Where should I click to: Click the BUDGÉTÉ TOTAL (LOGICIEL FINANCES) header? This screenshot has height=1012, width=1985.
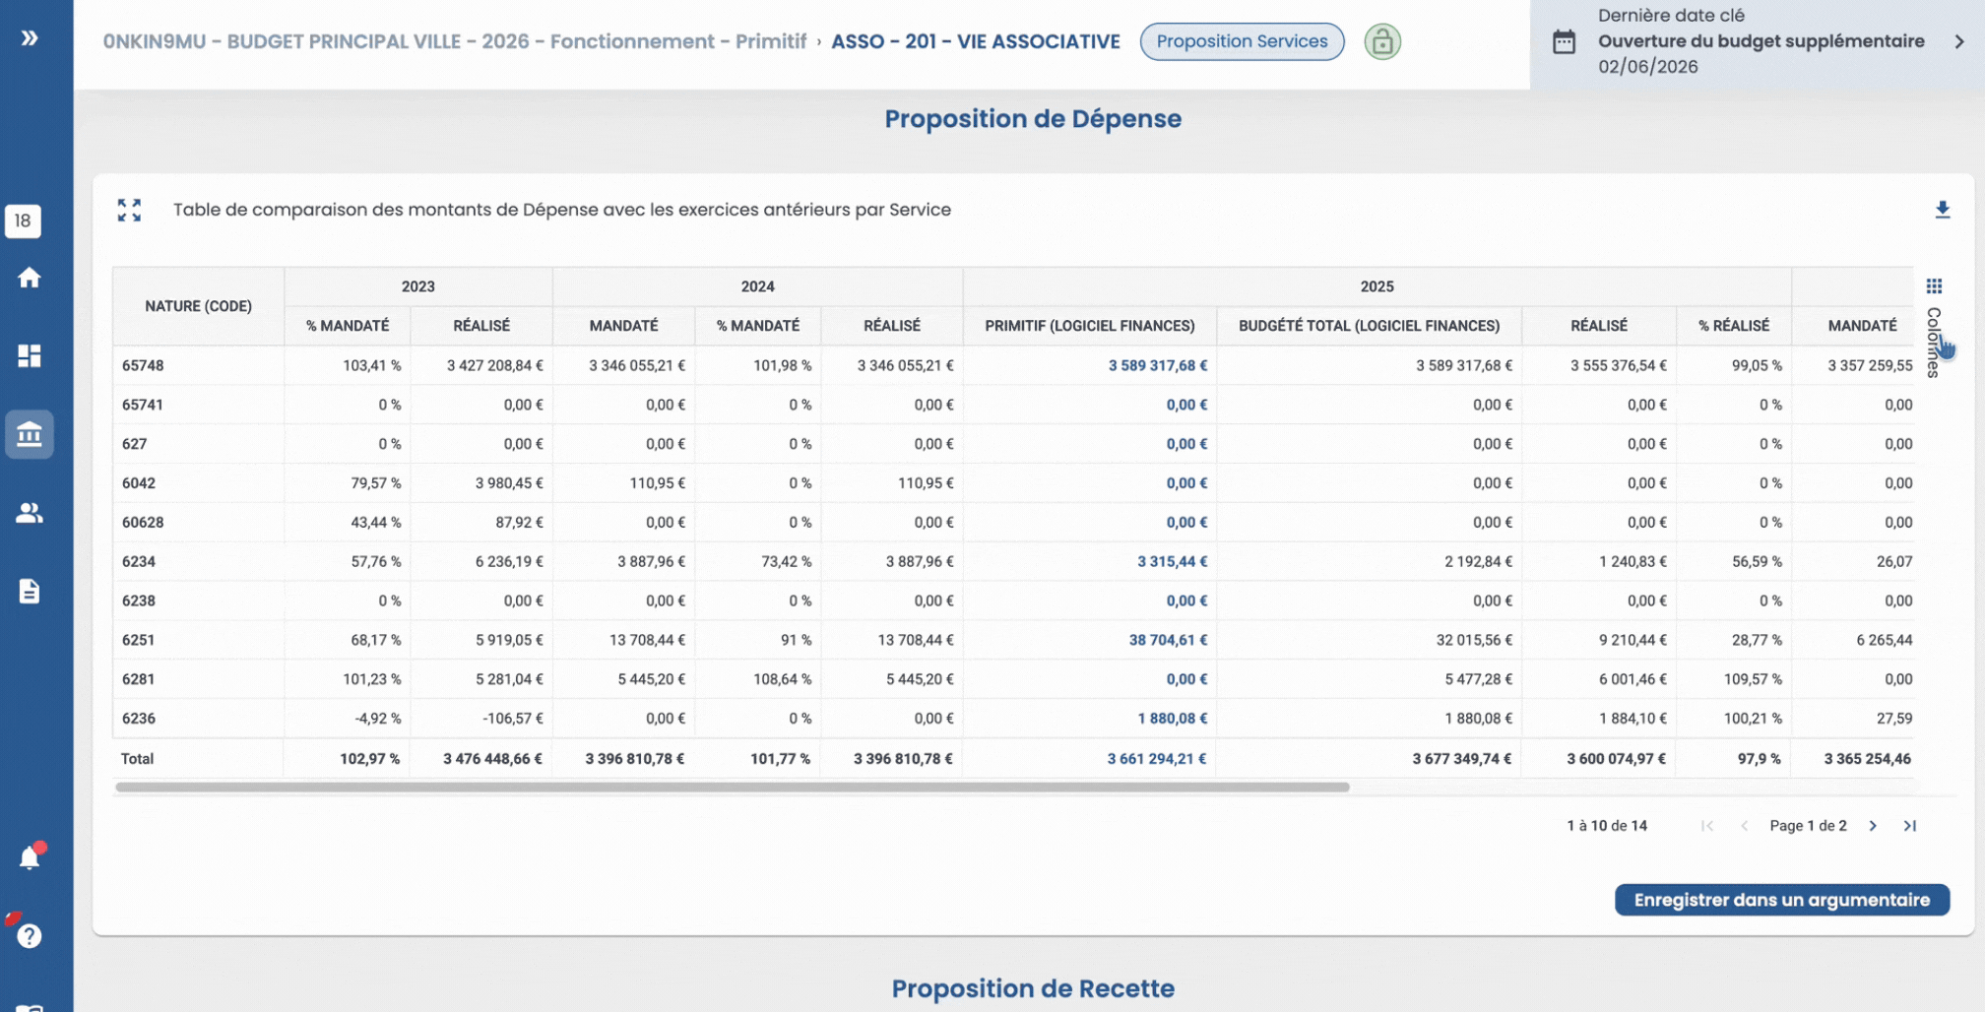(x=1369, y=326)
